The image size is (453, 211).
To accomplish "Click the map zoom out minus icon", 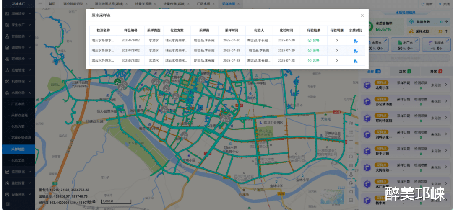I will [351, 148].
